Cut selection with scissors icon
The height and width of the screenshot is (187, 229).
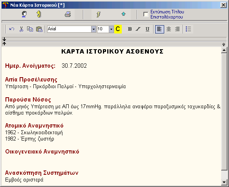pos(21,29)
